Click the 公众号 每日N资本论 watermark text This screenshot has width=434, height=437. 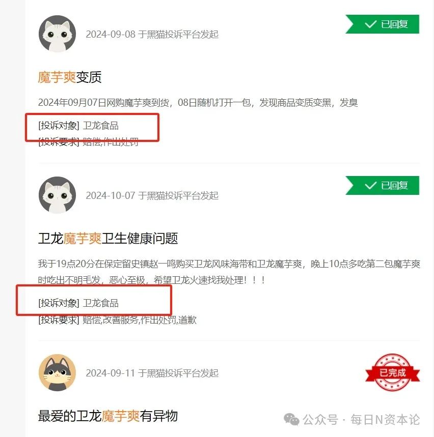pos(361,420)
